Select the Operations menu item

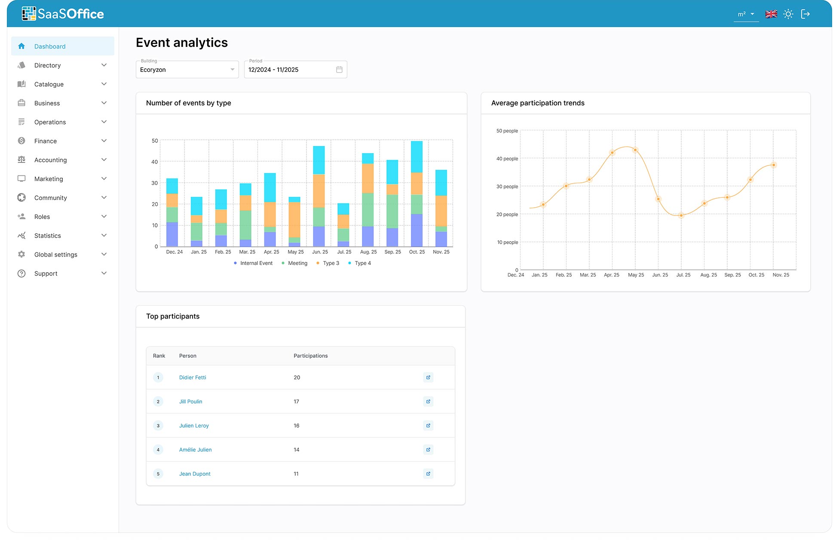pos(63,122)
